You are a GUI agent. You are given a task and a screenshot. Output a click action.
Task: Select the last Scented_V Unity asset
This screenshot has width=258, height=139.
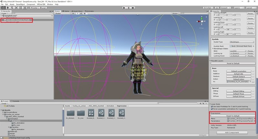pos(122,113)
